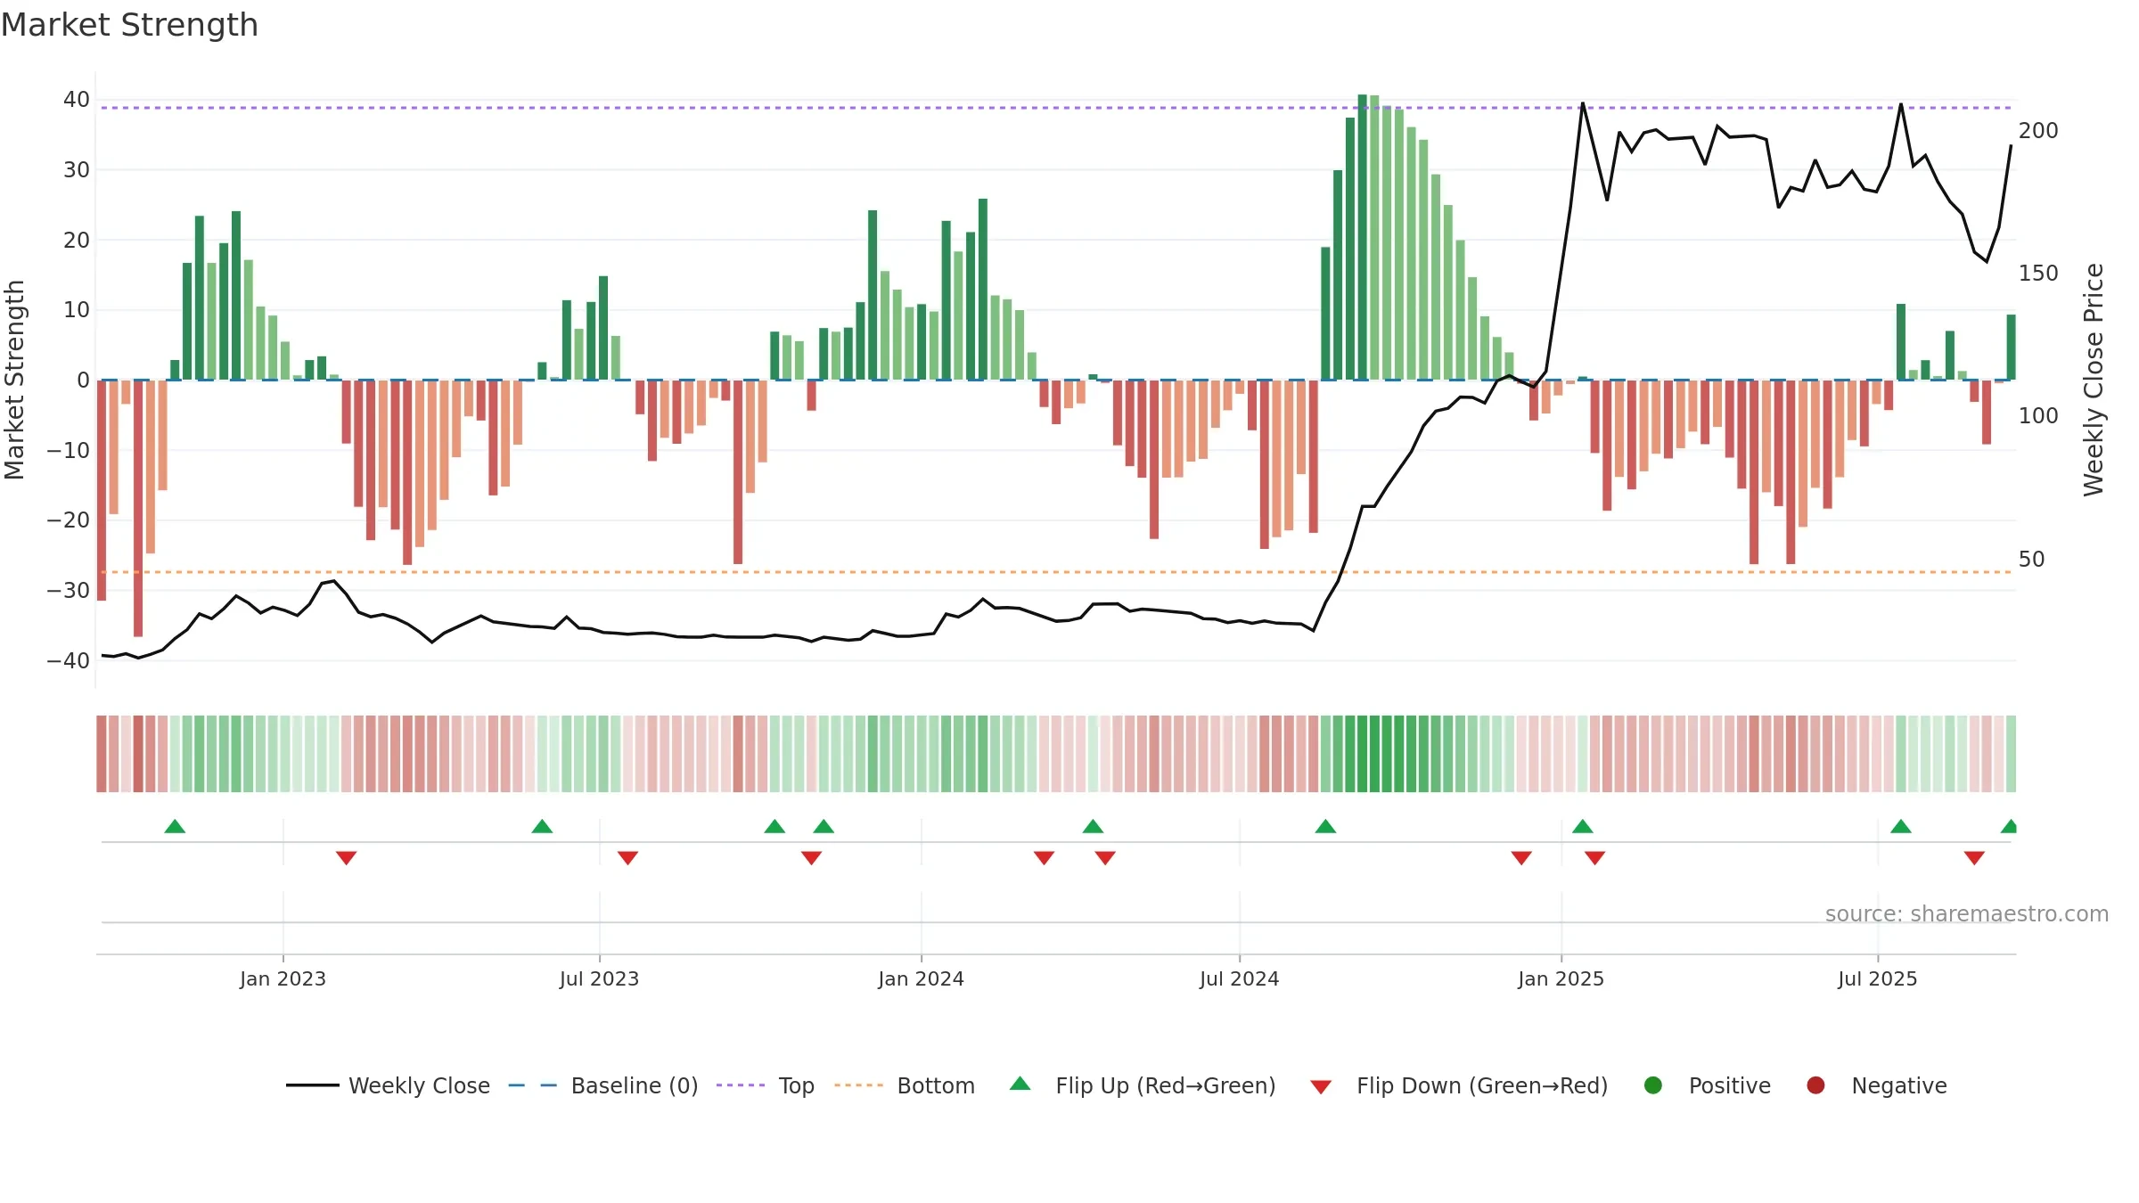
Task: Click the Jan 2023 x-axis label
Action: pyautogui.click(x=283, y=978)
